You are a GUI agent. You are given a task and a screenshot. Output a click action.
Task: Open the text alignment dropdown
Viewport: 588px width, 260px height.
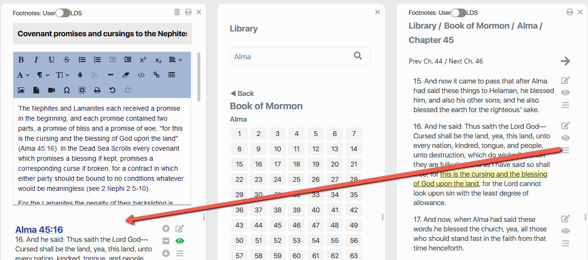[175, 60]
